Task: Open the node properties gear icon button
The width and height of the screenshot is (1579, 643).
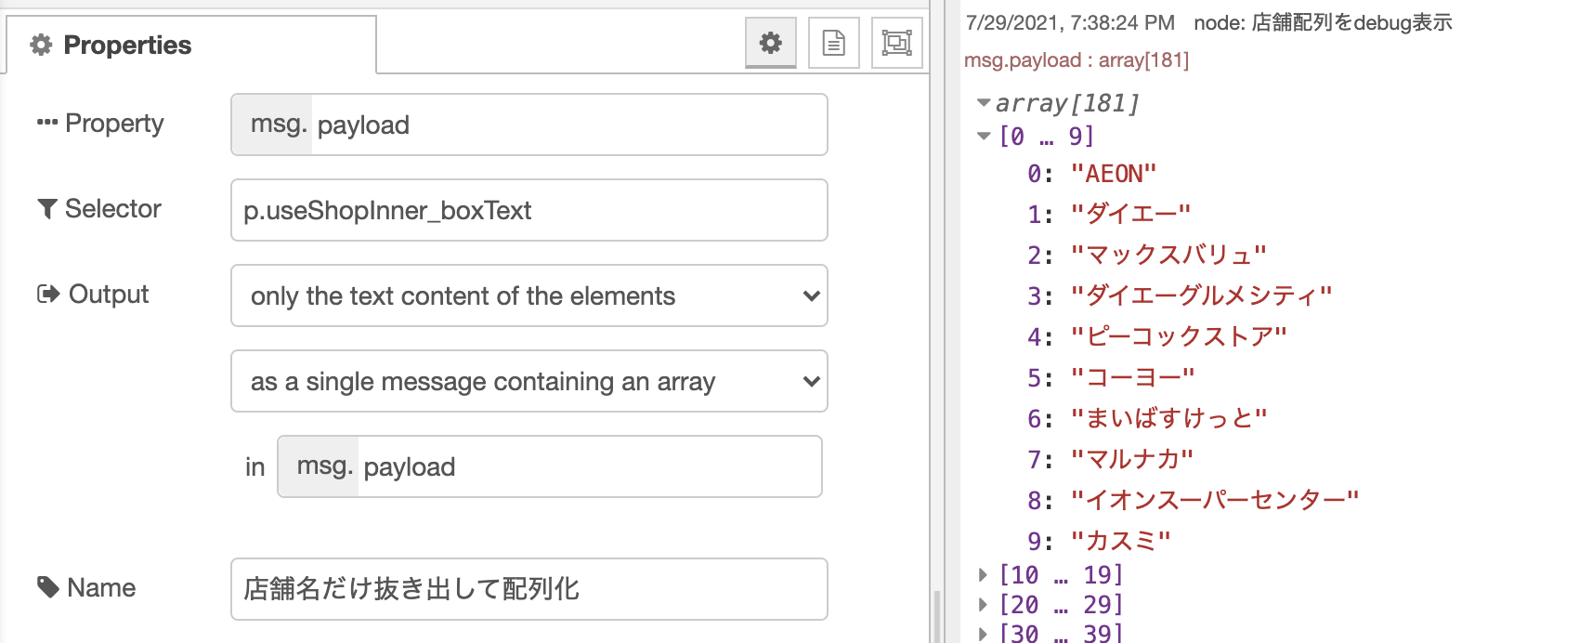Action: (x=771, y=43)
